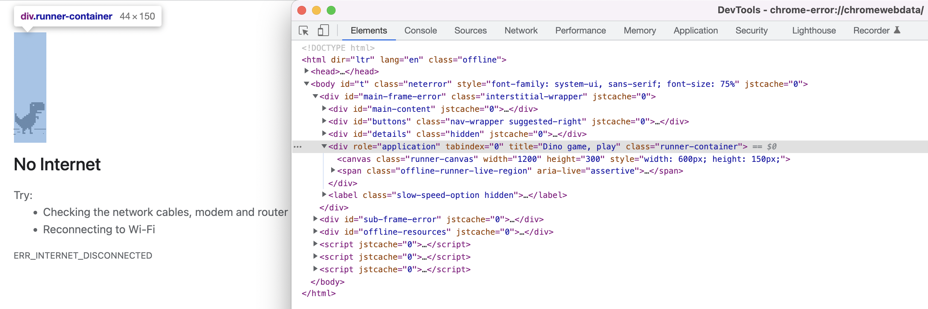Close the DevTools window
The height and width of the screenshot is (309, 928).
coord(302,10)
